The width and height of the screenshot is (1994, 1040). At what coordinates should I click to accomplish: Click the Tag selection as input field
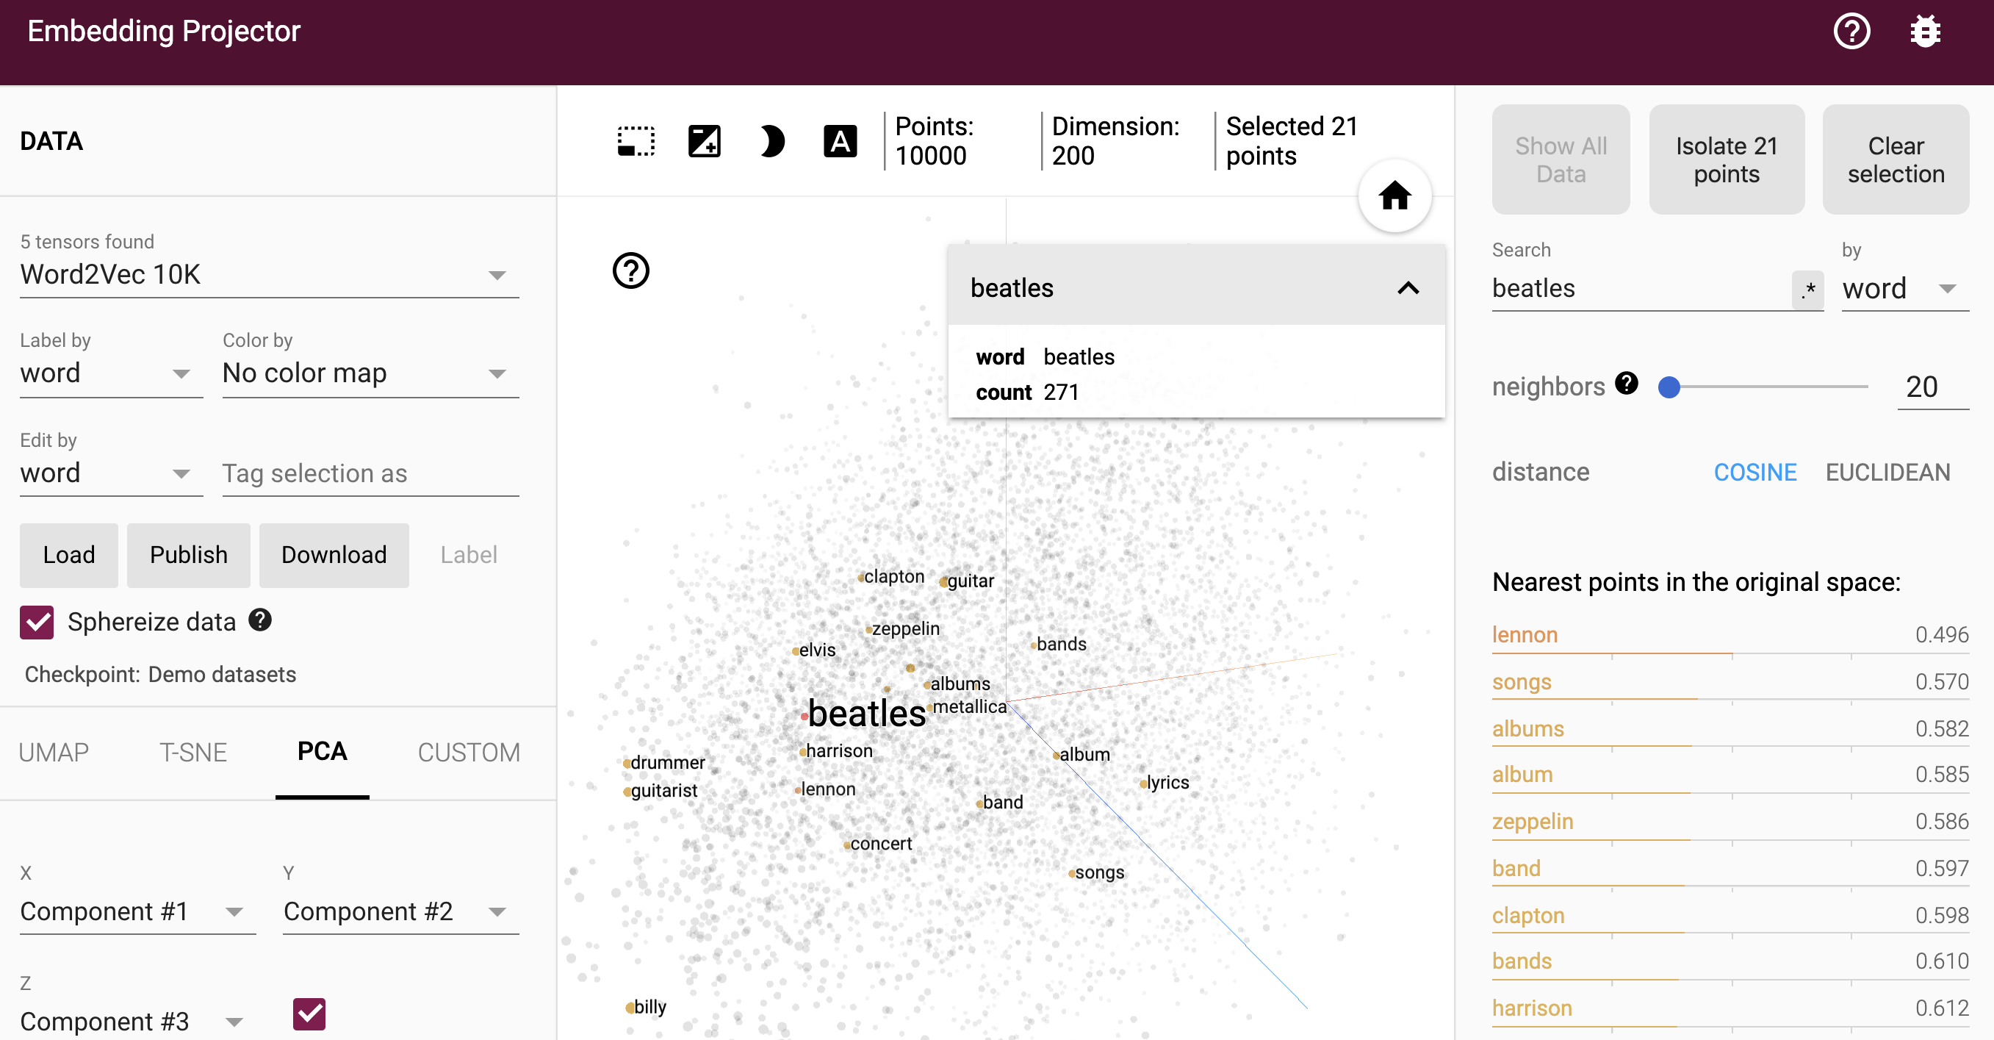[370, 473]
